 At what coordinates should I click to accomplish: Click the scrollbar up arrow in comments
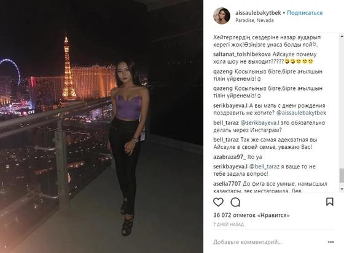coord(342,36)
